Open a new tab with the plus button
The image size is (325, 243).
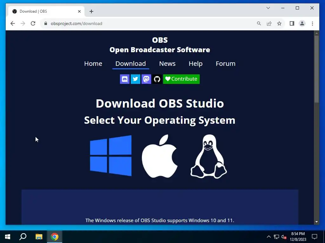(x=91, y=11)
